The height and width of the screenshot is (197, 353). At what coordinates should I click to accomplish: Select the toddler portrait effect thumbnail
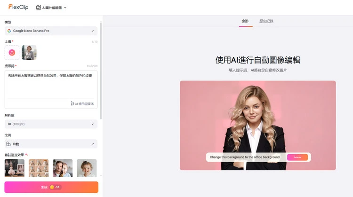point(87,168)
